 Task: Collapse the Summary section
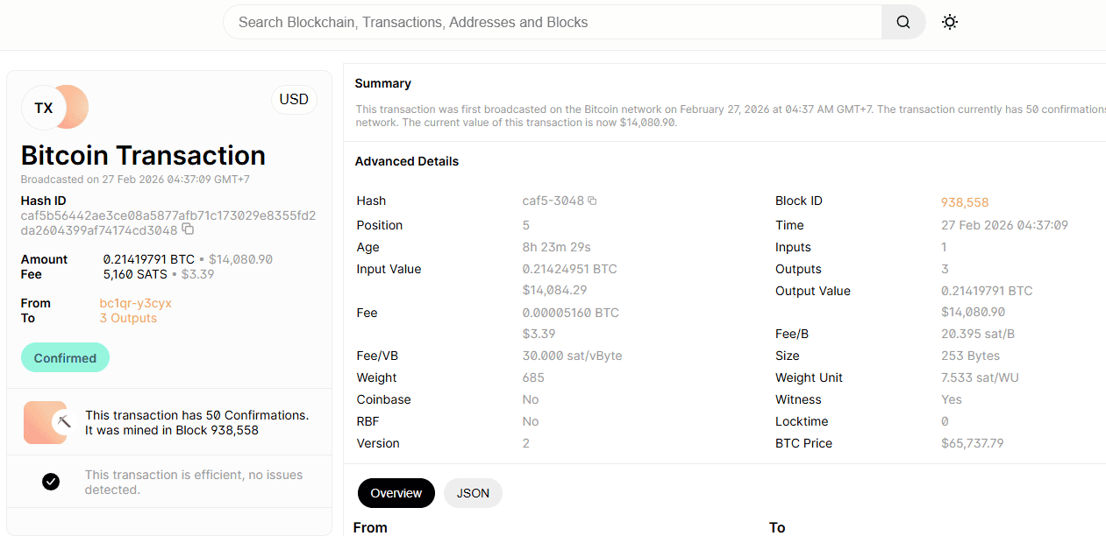(x=383, y=83)
